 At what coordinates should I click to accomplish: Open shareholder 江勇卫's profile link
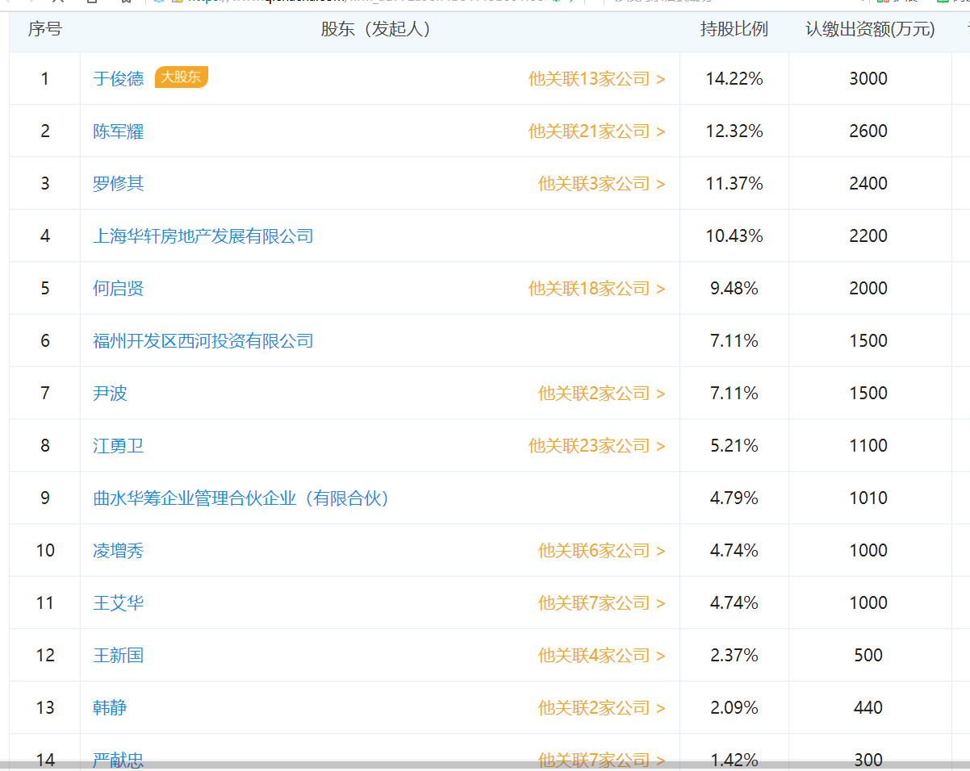coord(119,445)
